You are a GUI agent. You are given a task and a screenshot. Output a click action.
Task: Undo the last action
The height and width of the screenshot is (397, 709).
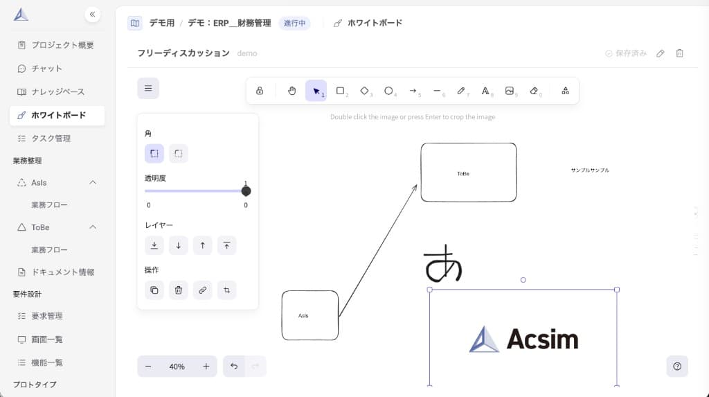[x=234, y=367]
